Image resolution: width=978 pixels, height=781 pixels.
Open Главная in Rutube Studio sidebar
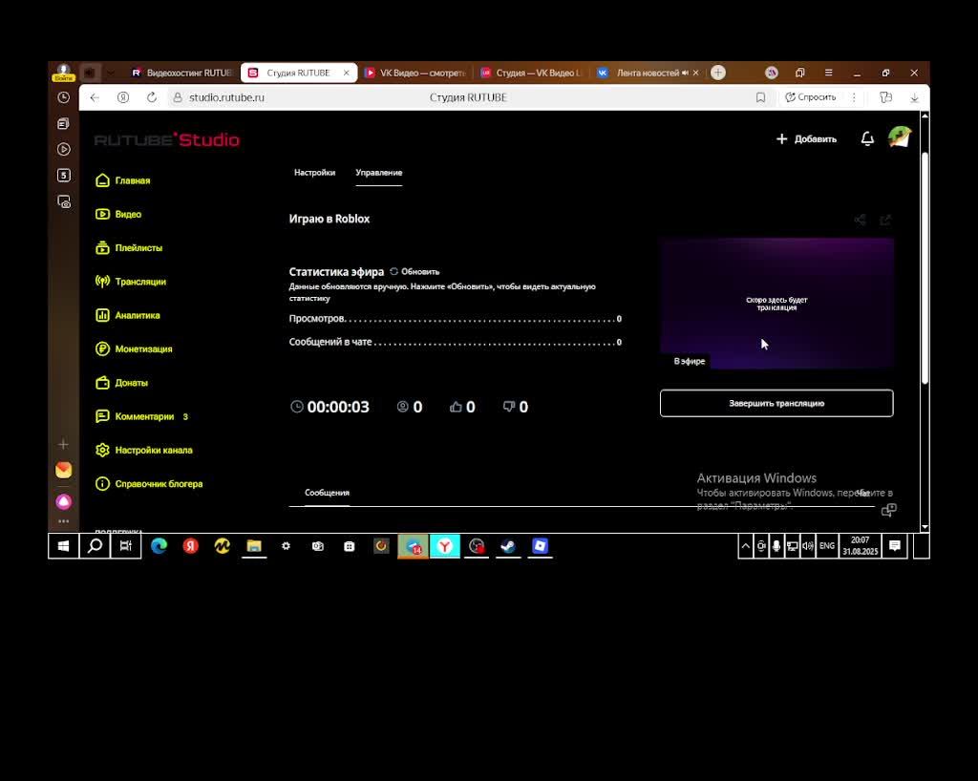tap(123, 180)
